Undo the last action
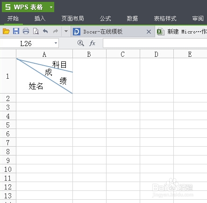Viewport: 207px width, 203px height. pos(45,31)
